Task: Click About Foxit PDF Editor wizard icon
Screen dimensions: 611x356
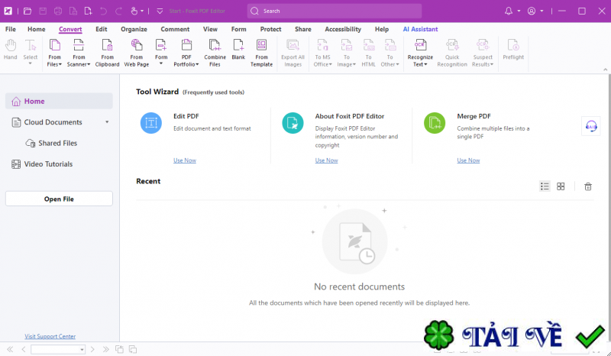Action: coord(293,123)
